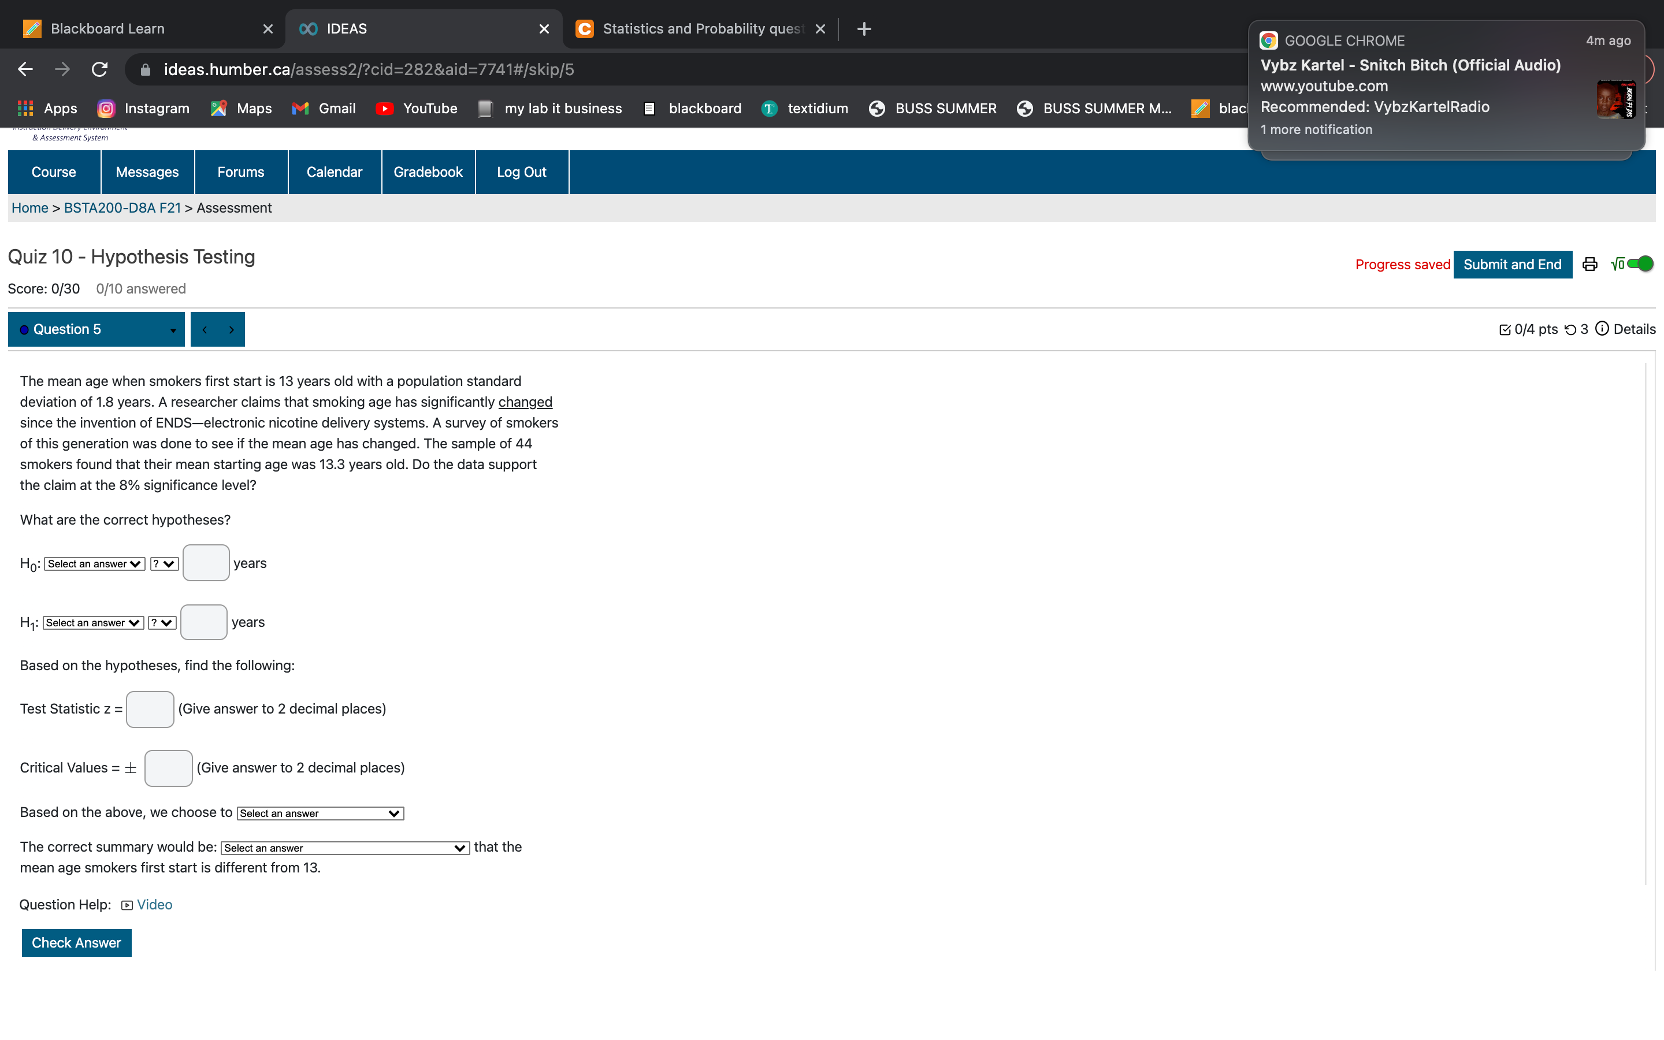Screen dimensions: 1664x1040
Task: Click the Check Answer button
Action: pyautogui.click(x=76, y=942)
